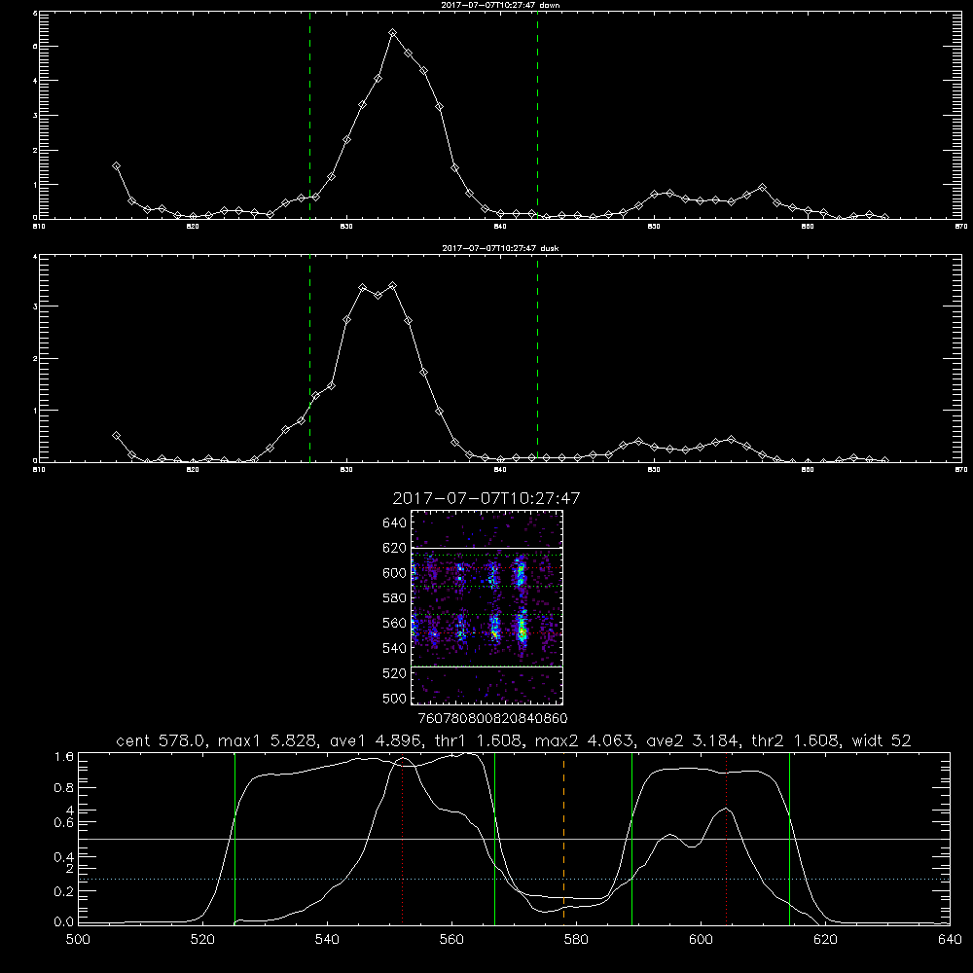Click bottom plot y-axis label 0.0

(64, 922)
